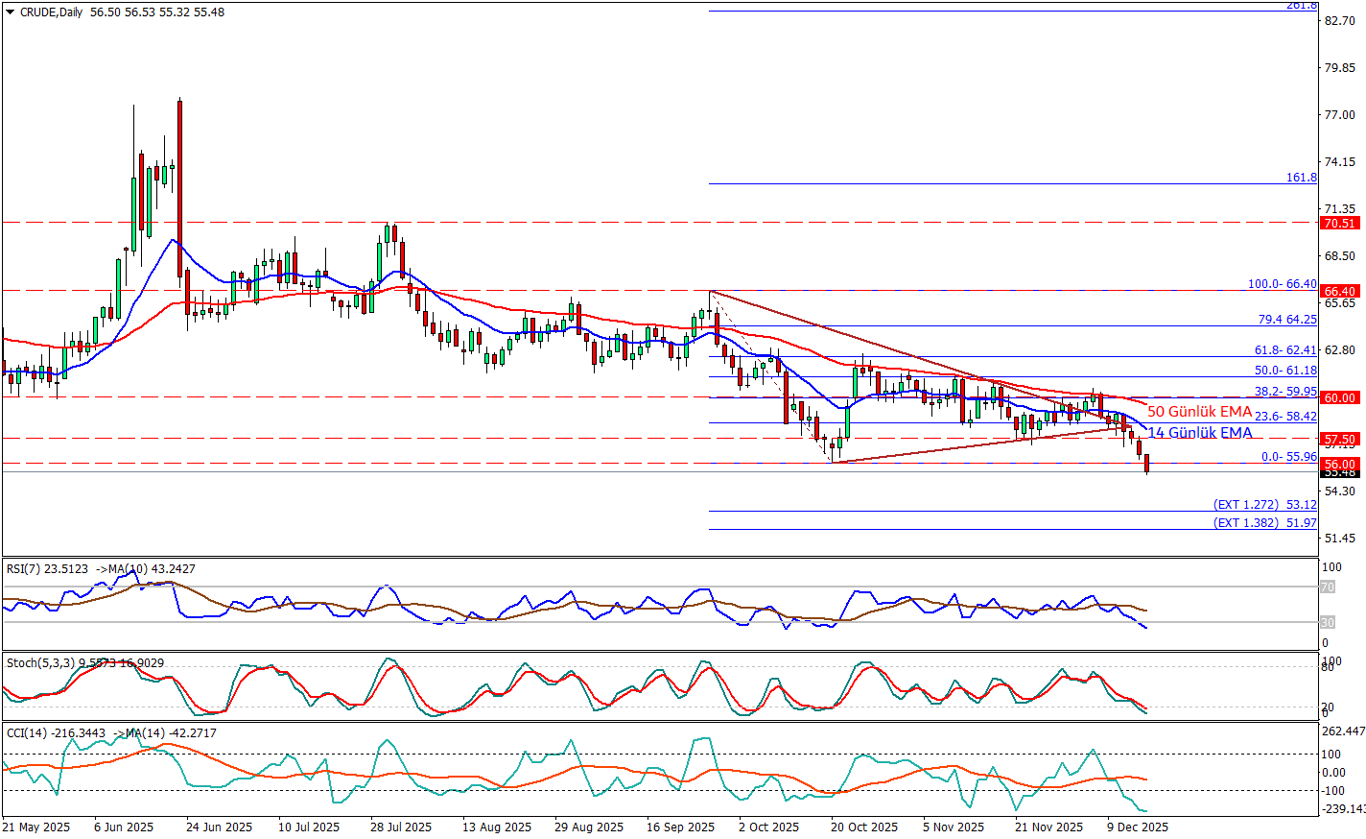1366x839 pixels.
Task: Select the Fibonacci 61.8- 62.41 level label
Action: [1285, 350]
